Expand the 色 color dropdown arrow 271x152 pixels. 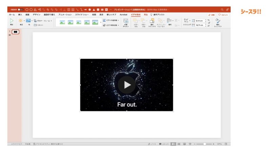(x=32, y=21)
